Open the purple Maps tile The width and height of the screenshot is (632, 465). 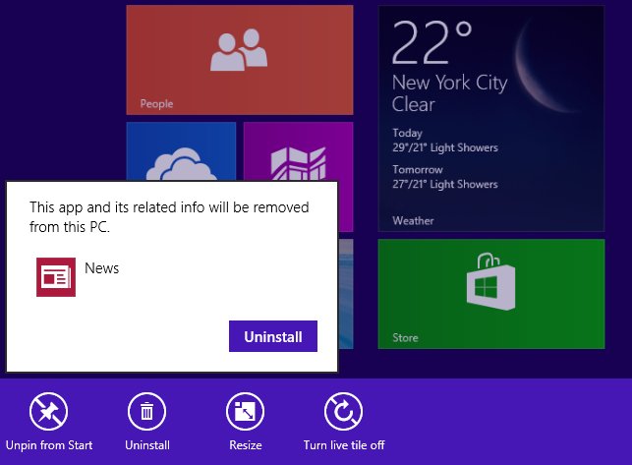click(299, 151)
